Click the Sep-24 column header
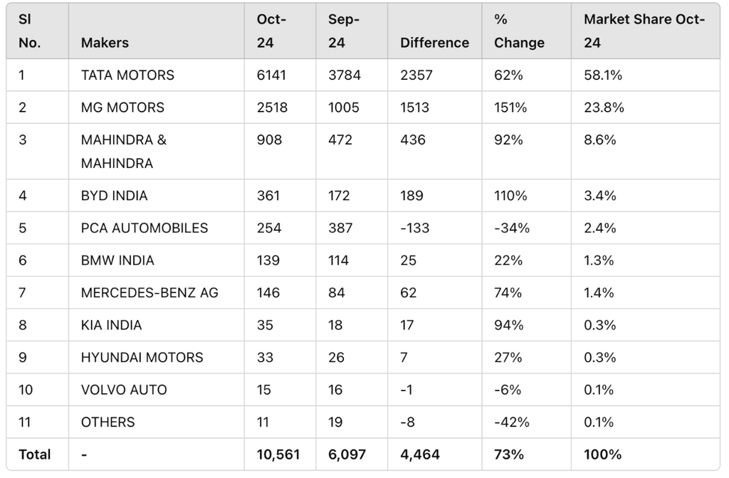This screenshot has height=478, width=729. click(344, 31)
